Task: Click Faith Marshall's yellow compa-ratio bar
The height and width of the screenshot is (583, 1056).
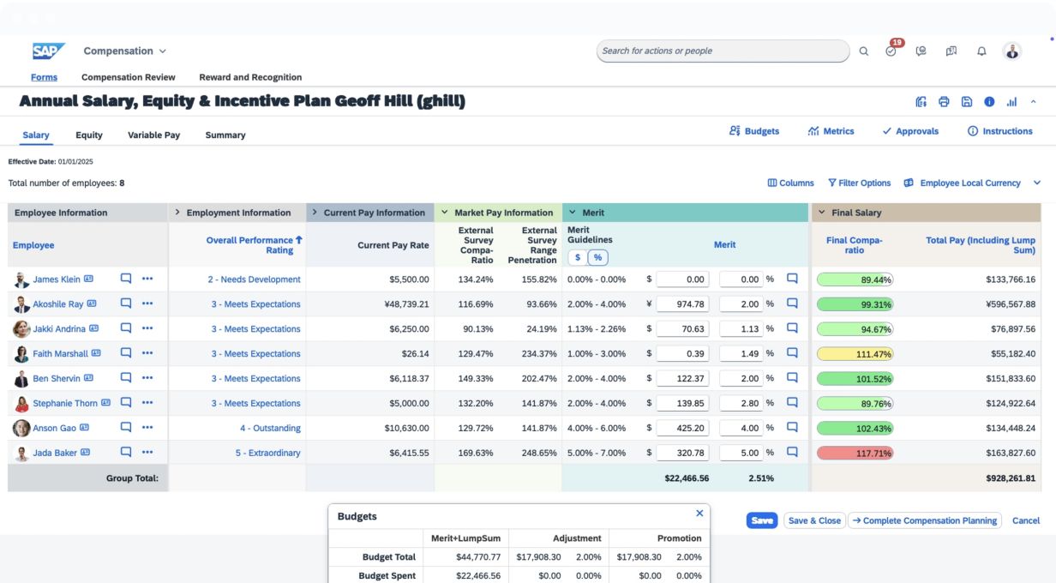Action: [x=855, y=354]
